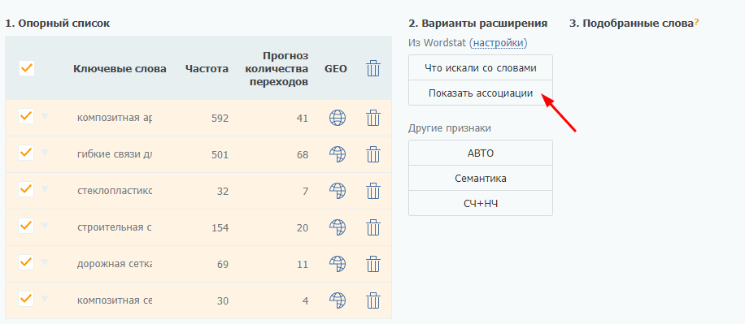Open the Wordstat 'настройки' link

click(x=498, y=43)
